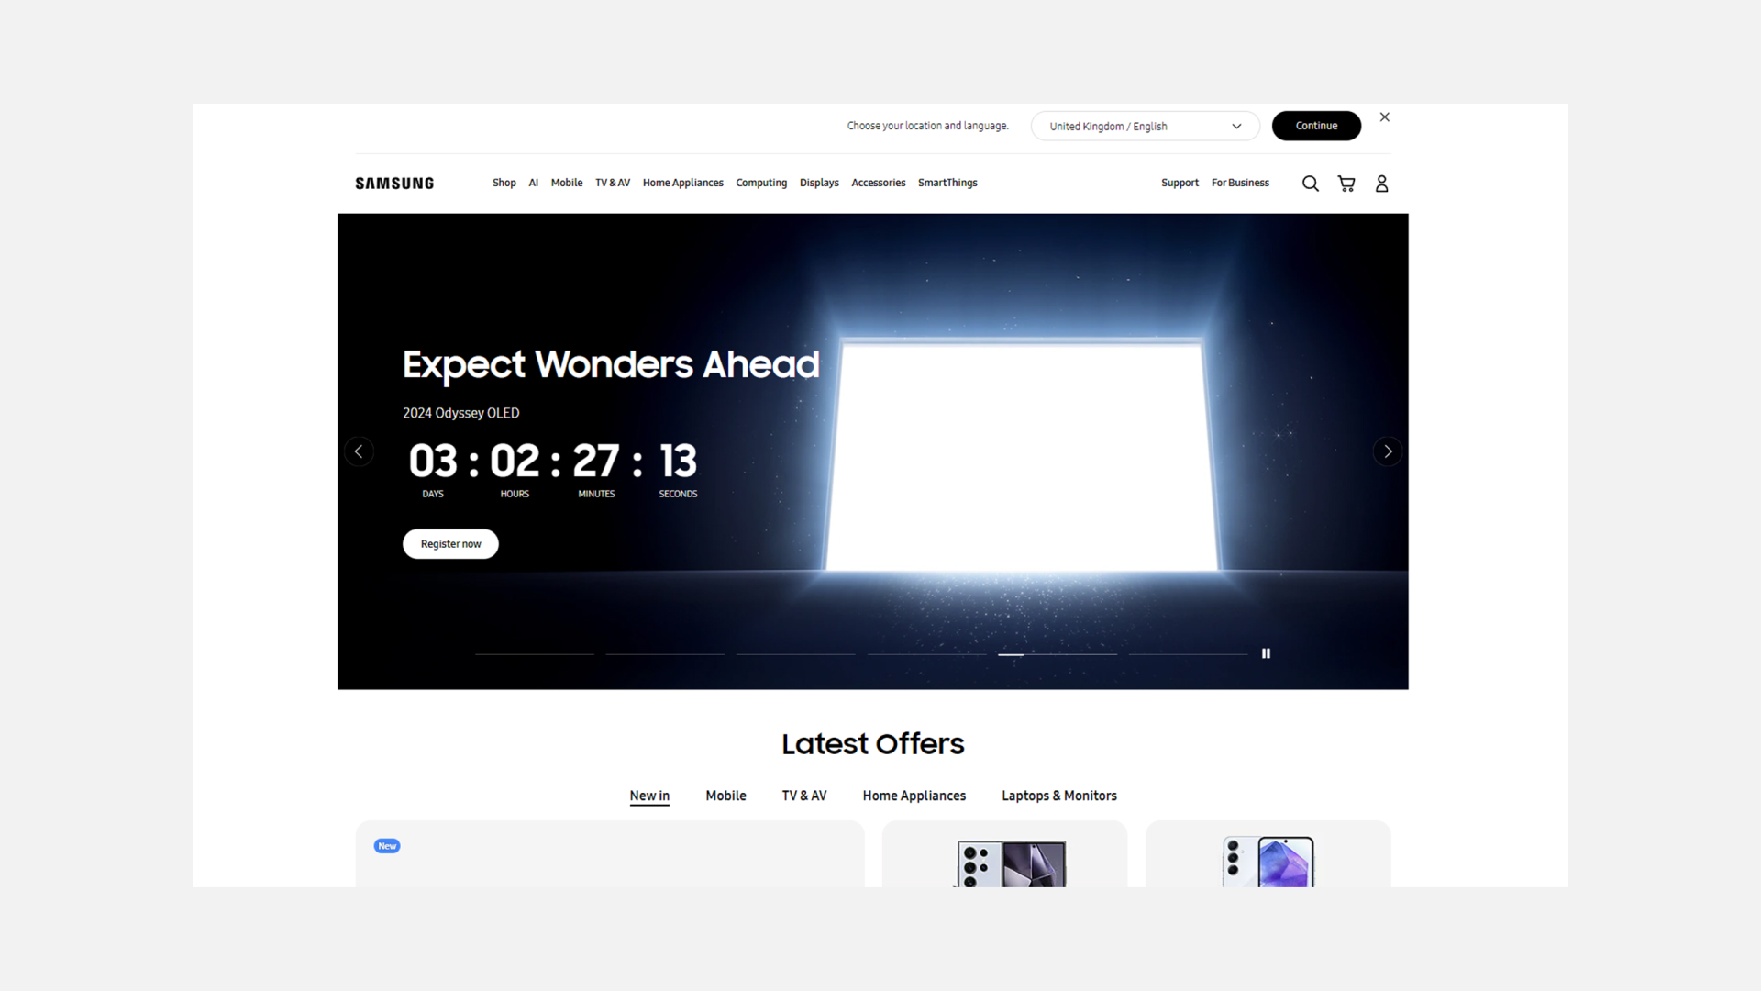Open the Mobile navigation menu
Image resolution: width=1761 pixels, height=991 pixels.
(566, 183)
